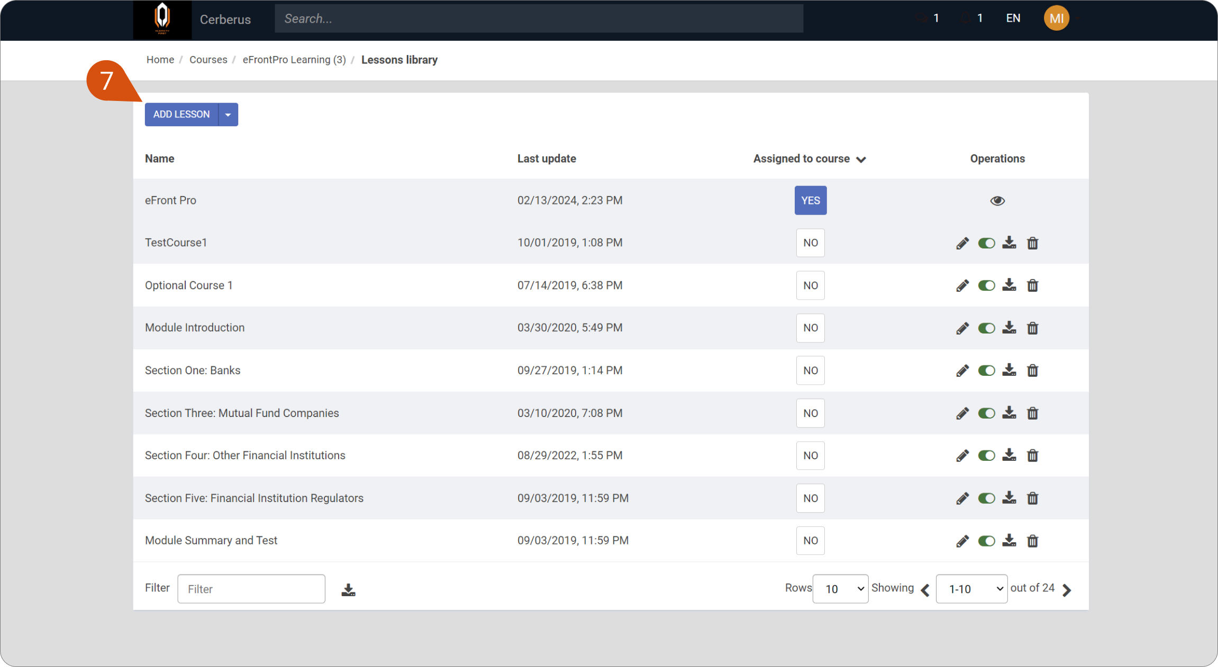
Task: Switch language via EN selector
Action: 1013,18
